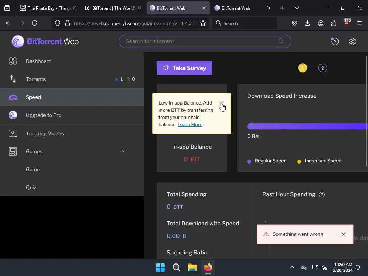This screenshot has height=276, width=368.
Task: Select step 1 yellow indicator
Action: click(303, 68)
